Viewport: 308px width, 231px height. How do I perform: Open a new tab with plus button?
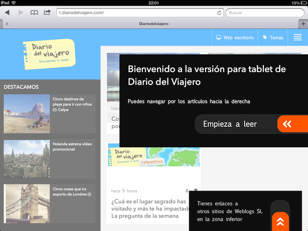point(303,24)
